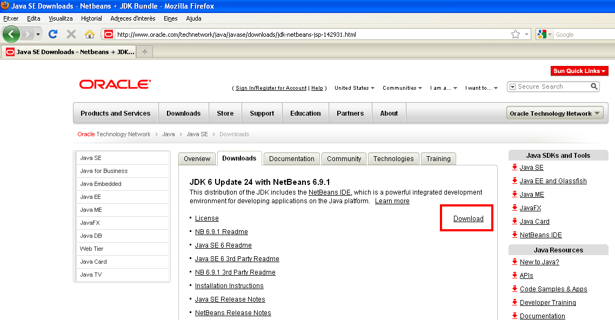Open the Eines menu

[171, 18]
